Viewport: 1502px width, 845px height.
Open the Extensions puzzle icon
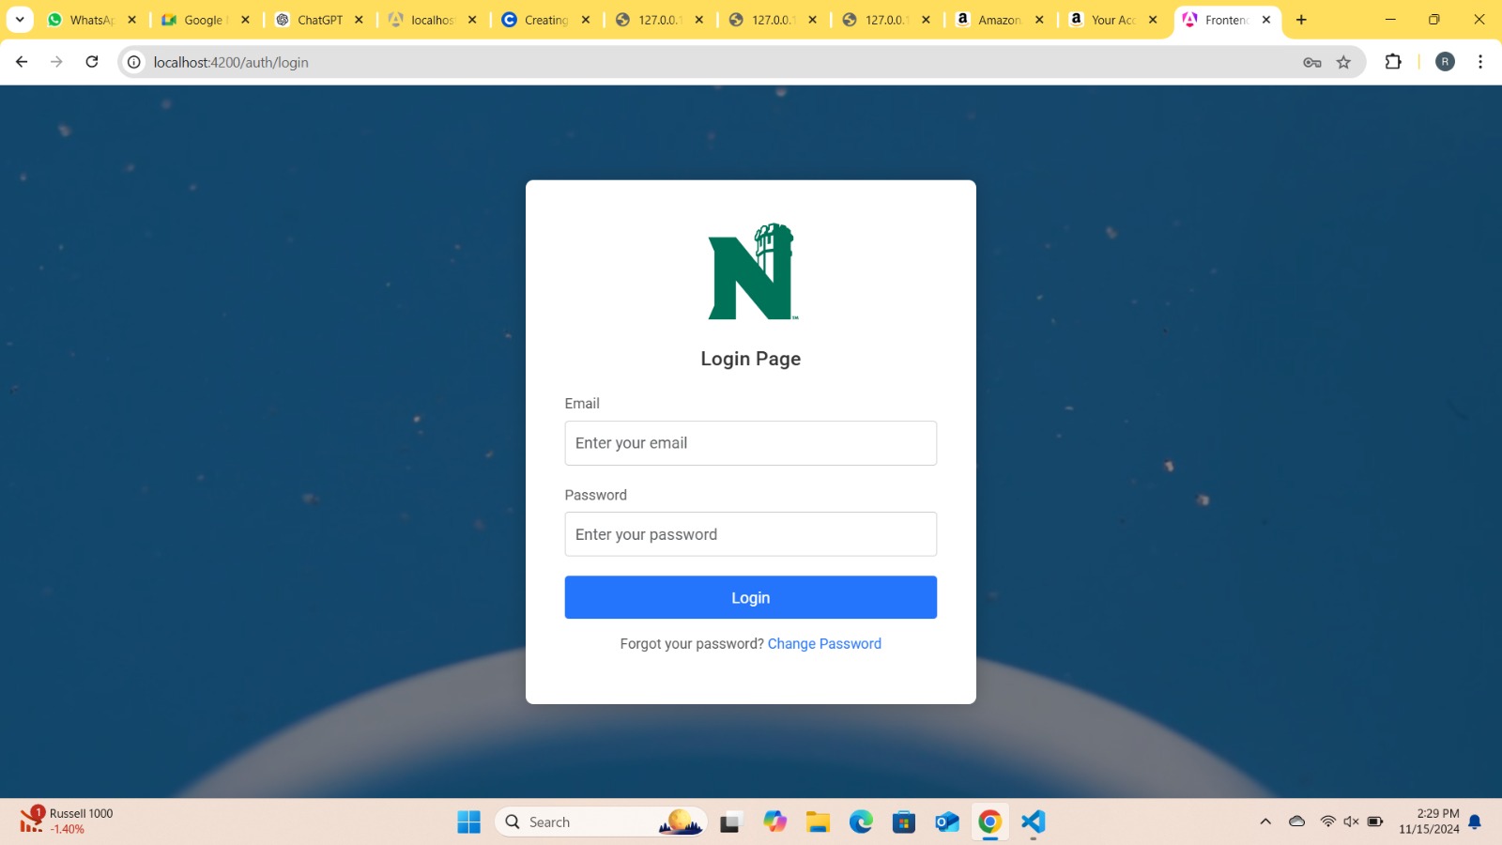[x=1393, y=62]
